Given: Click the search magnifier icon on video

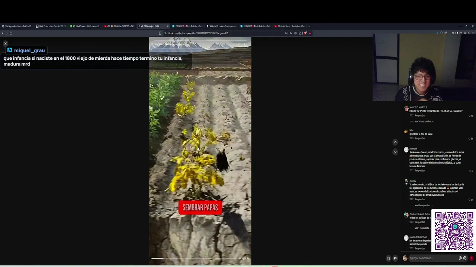Looking at the screenshot, I should tap(245, 44).
